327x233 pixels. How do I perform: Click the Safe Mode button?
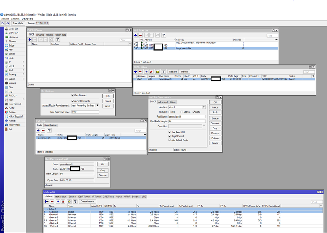point(18,23)
